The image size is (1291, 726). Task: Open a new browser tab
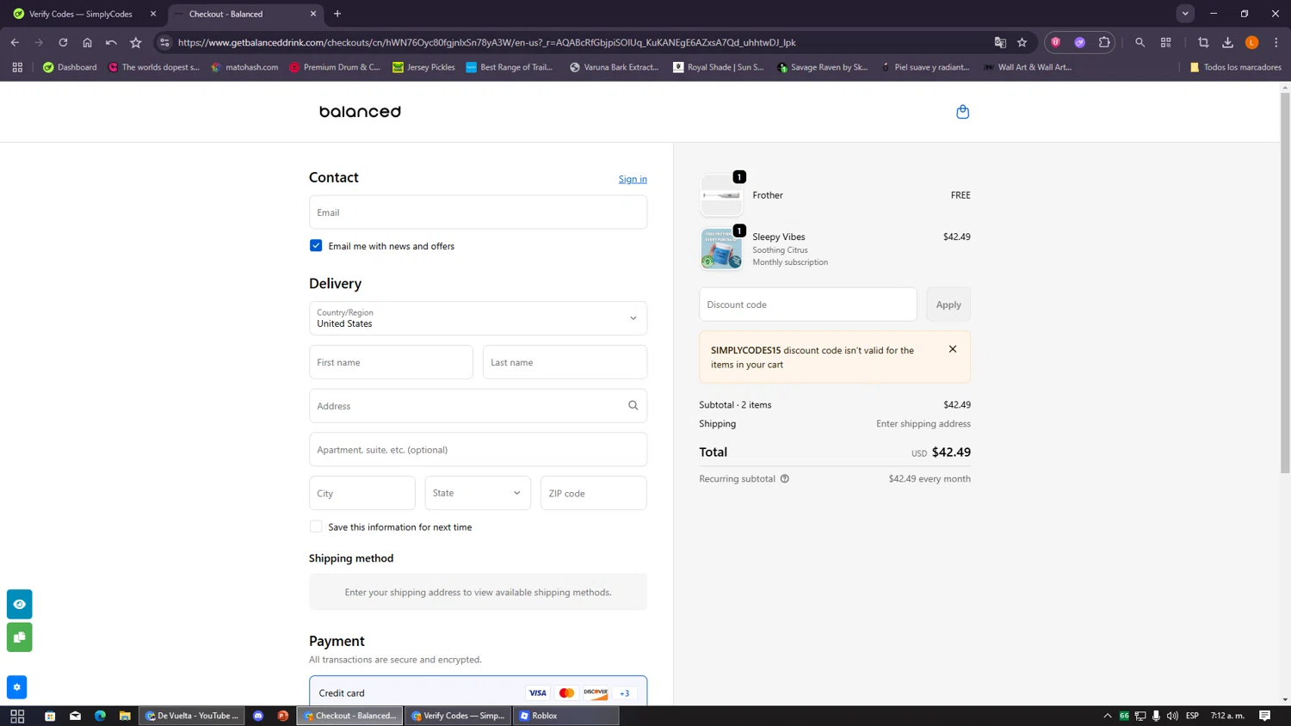337,14
